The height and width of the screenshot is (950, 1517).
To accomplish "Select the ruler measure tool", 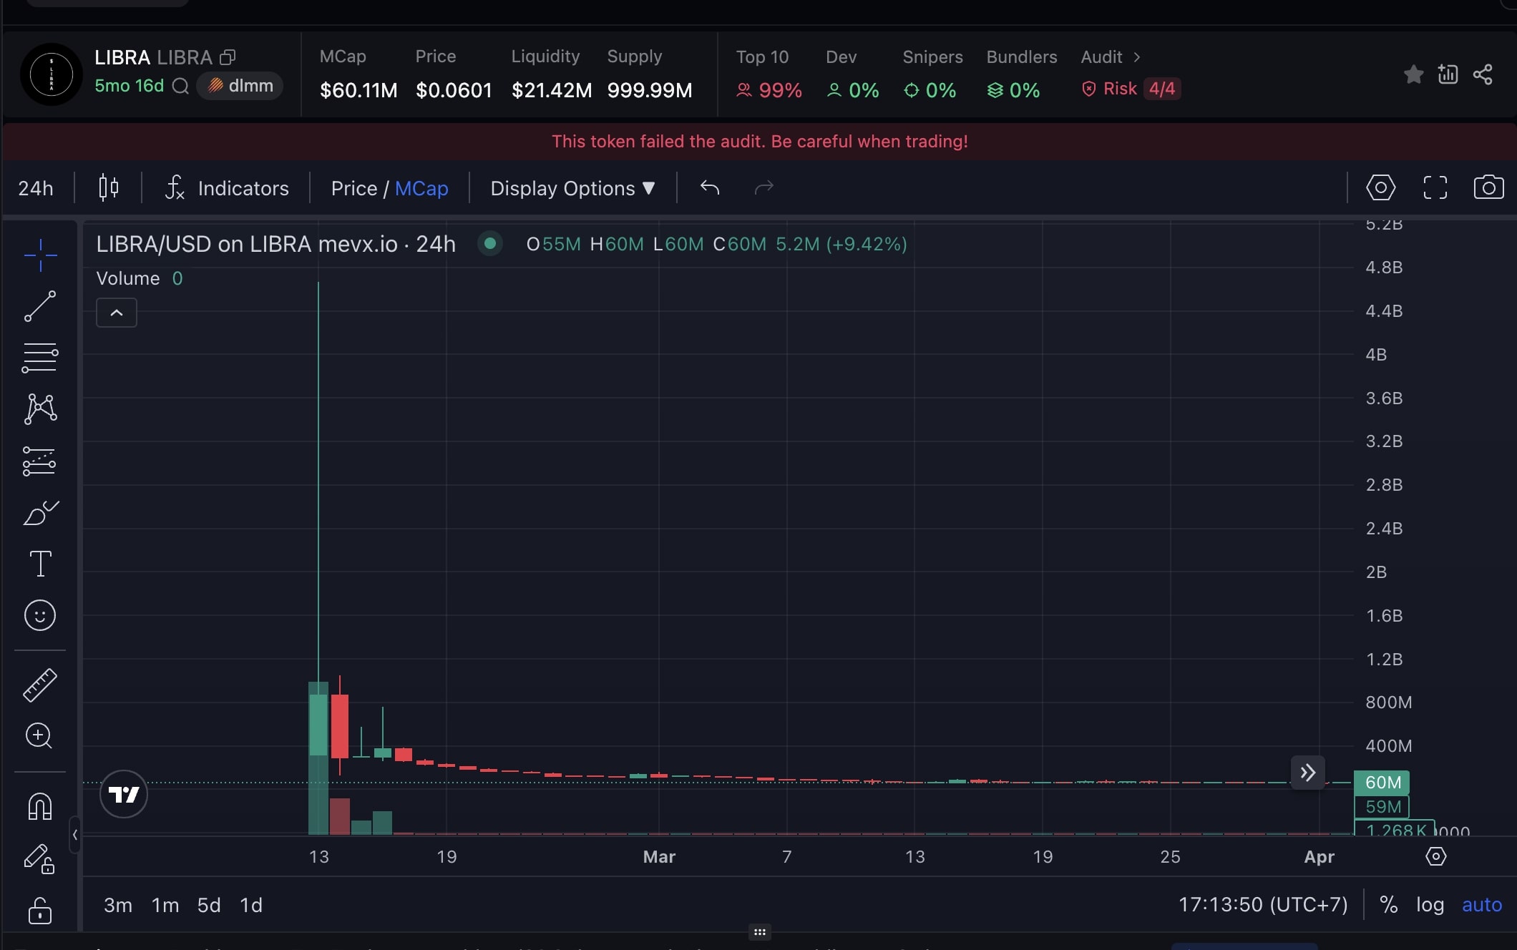I will tap(40, 685).
